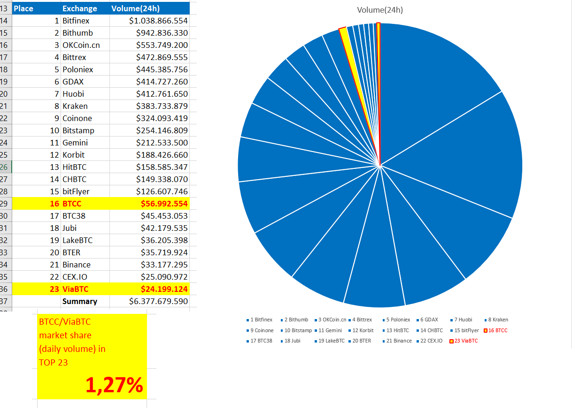Click the $24.199.124 ViaBTC volume cell
The image size is (572, 419).
150,289
